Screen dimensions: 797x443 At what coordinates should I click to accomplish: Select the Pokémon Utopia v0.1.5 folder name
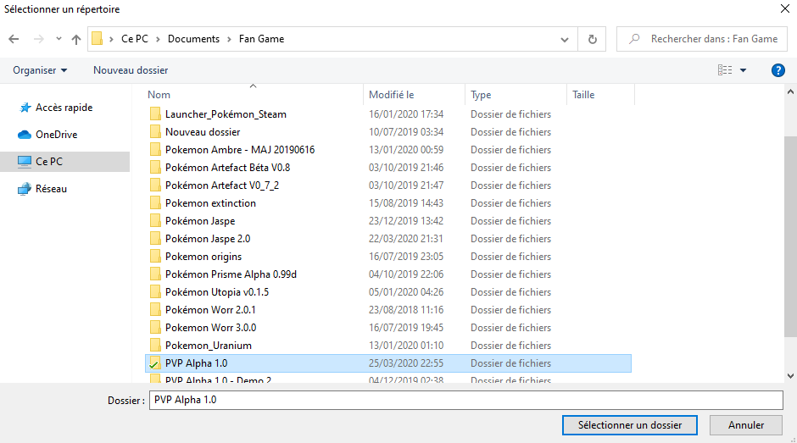click(217, 292)
